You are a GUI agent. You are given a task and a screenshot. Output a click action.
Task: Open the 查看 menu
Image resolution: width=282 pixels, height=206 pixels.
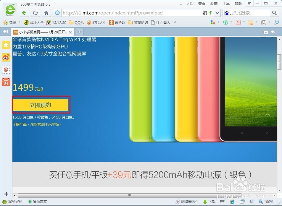(x=202, y=4)
